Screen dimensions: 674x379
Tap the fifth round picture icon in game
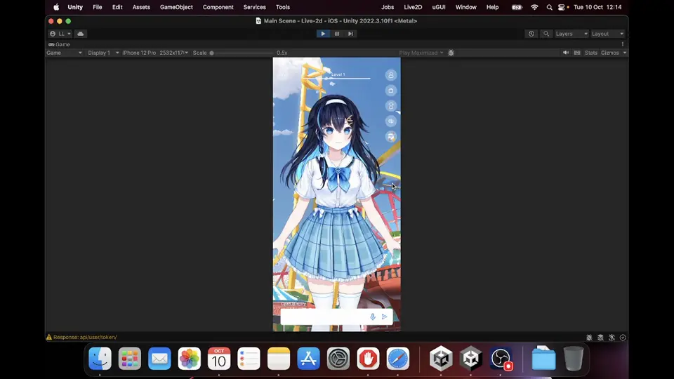tap(391, 137)
